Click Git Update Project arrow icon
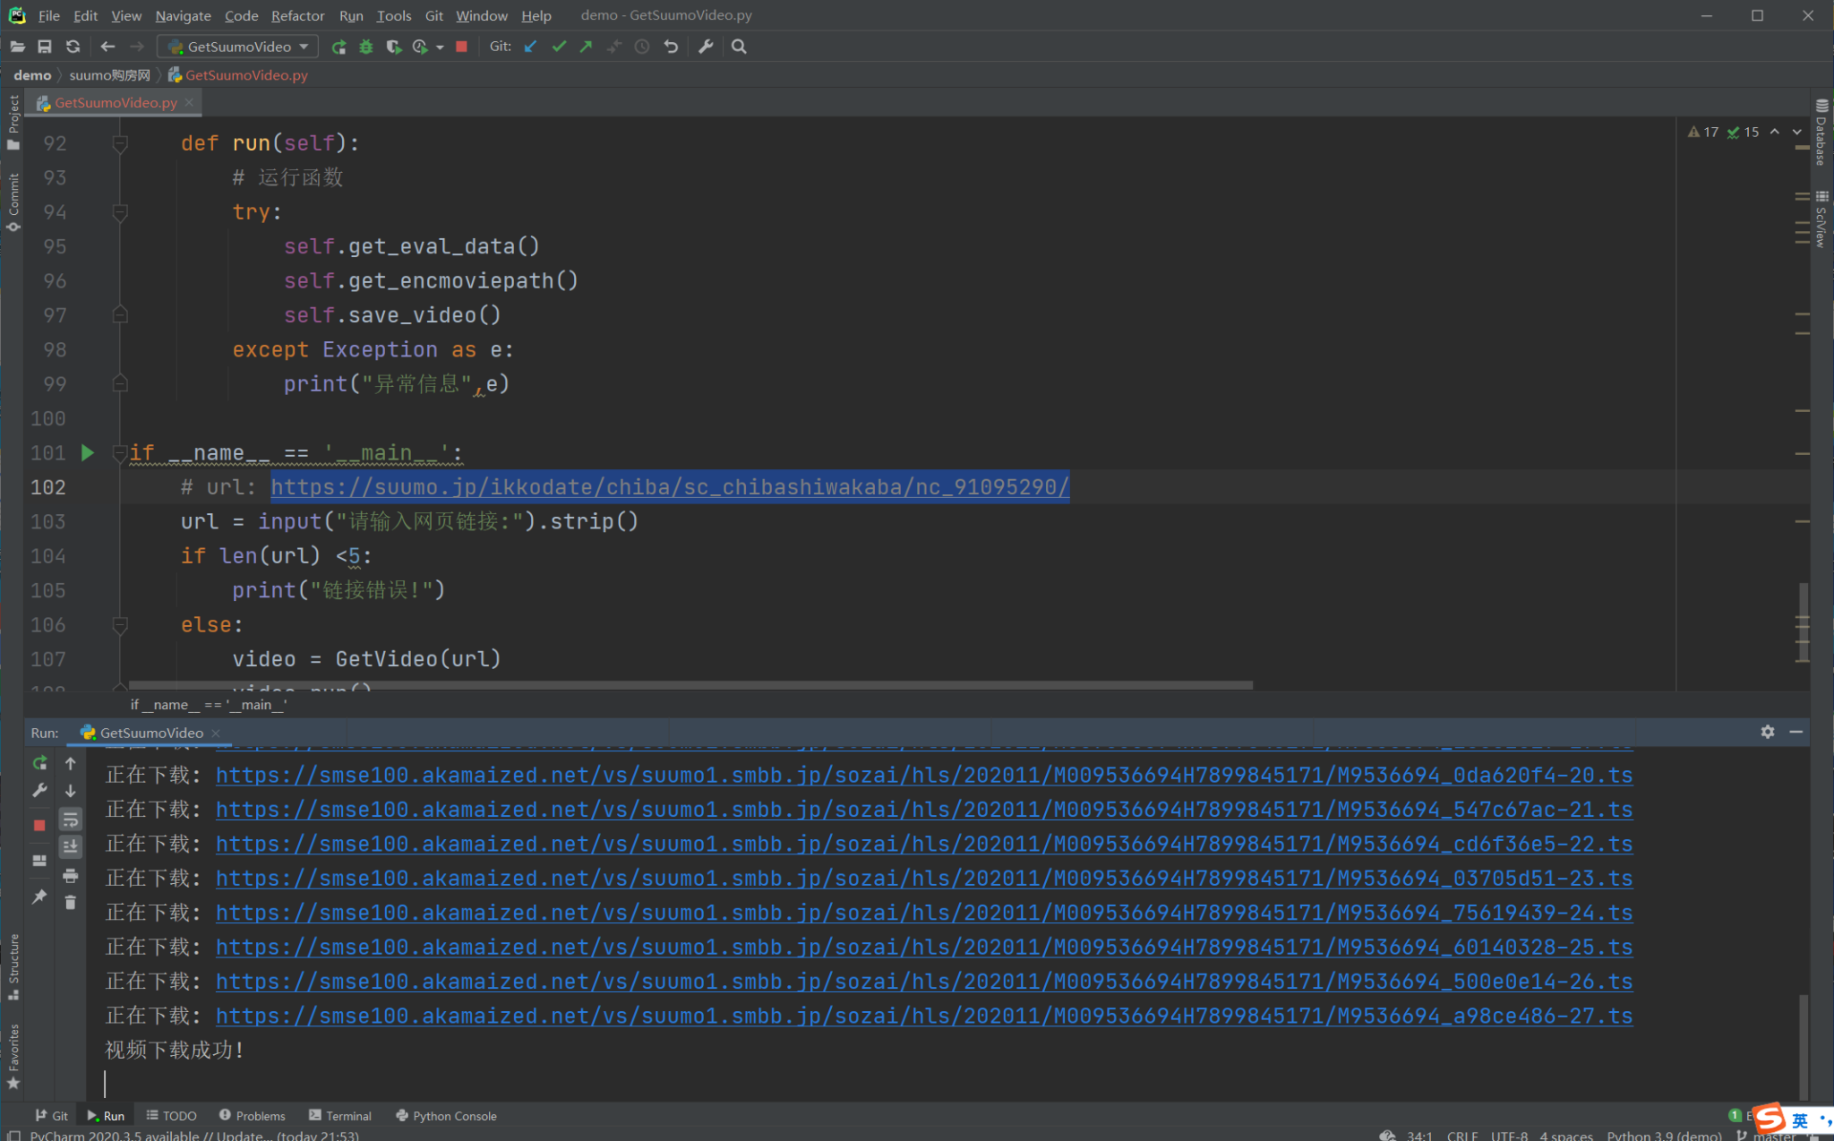The image size is (1834, 1141). click(x=531, y=47)
